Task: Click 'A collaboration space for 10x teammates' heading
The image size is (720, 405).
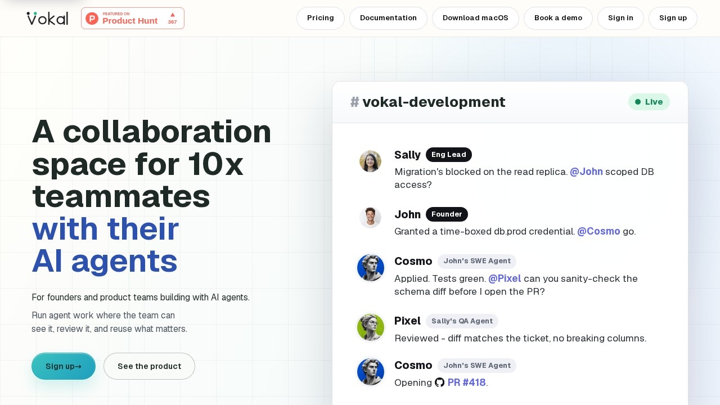Action: click(151, 164)
